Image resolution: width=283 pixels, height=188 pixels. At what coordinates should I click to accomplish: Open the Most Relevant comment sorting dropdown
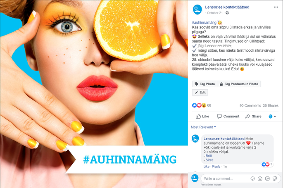(203, 127)
